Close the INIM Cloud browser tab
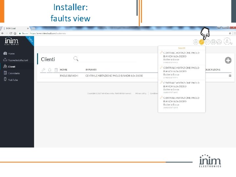236x177 pixels. click(28, 28)
